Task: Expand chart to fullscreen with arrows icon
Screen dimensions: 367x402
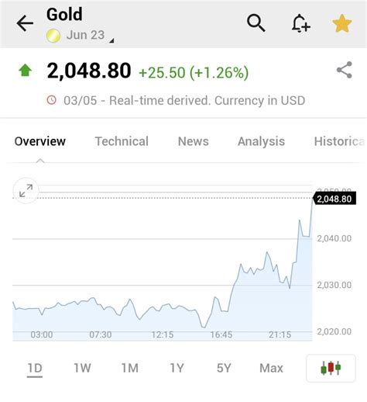Action: (26, 191)
